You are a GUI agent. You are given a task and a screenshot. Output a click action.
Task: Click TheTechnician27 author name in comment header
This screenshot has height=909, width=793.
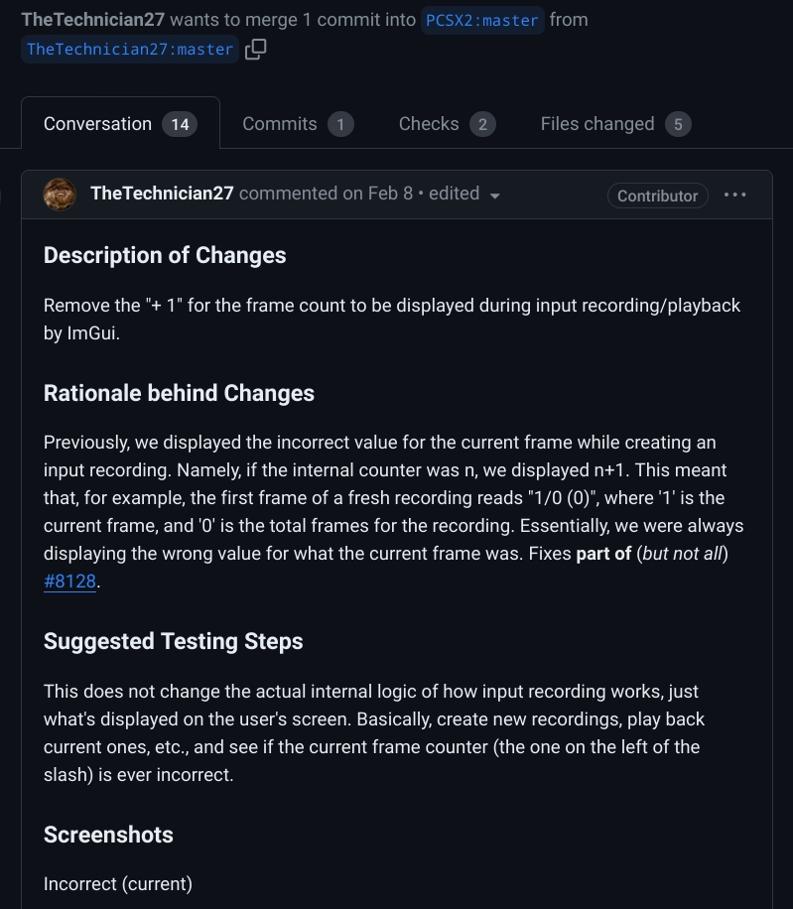[x=163, y=194]
